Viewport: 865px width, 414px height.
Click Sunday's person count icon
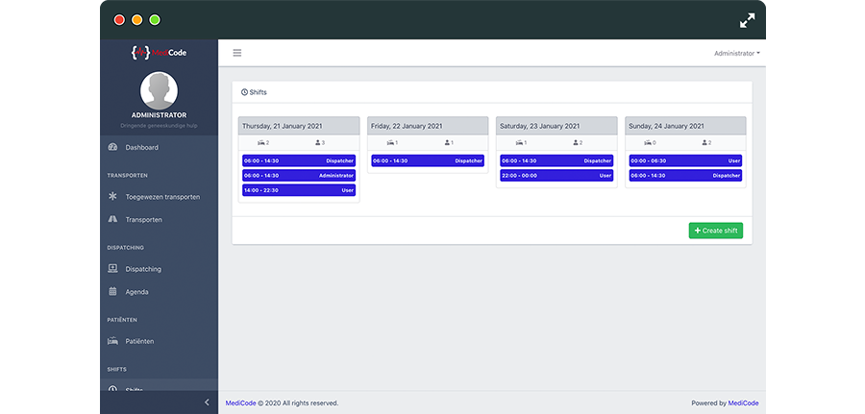(x=704, y=143)
